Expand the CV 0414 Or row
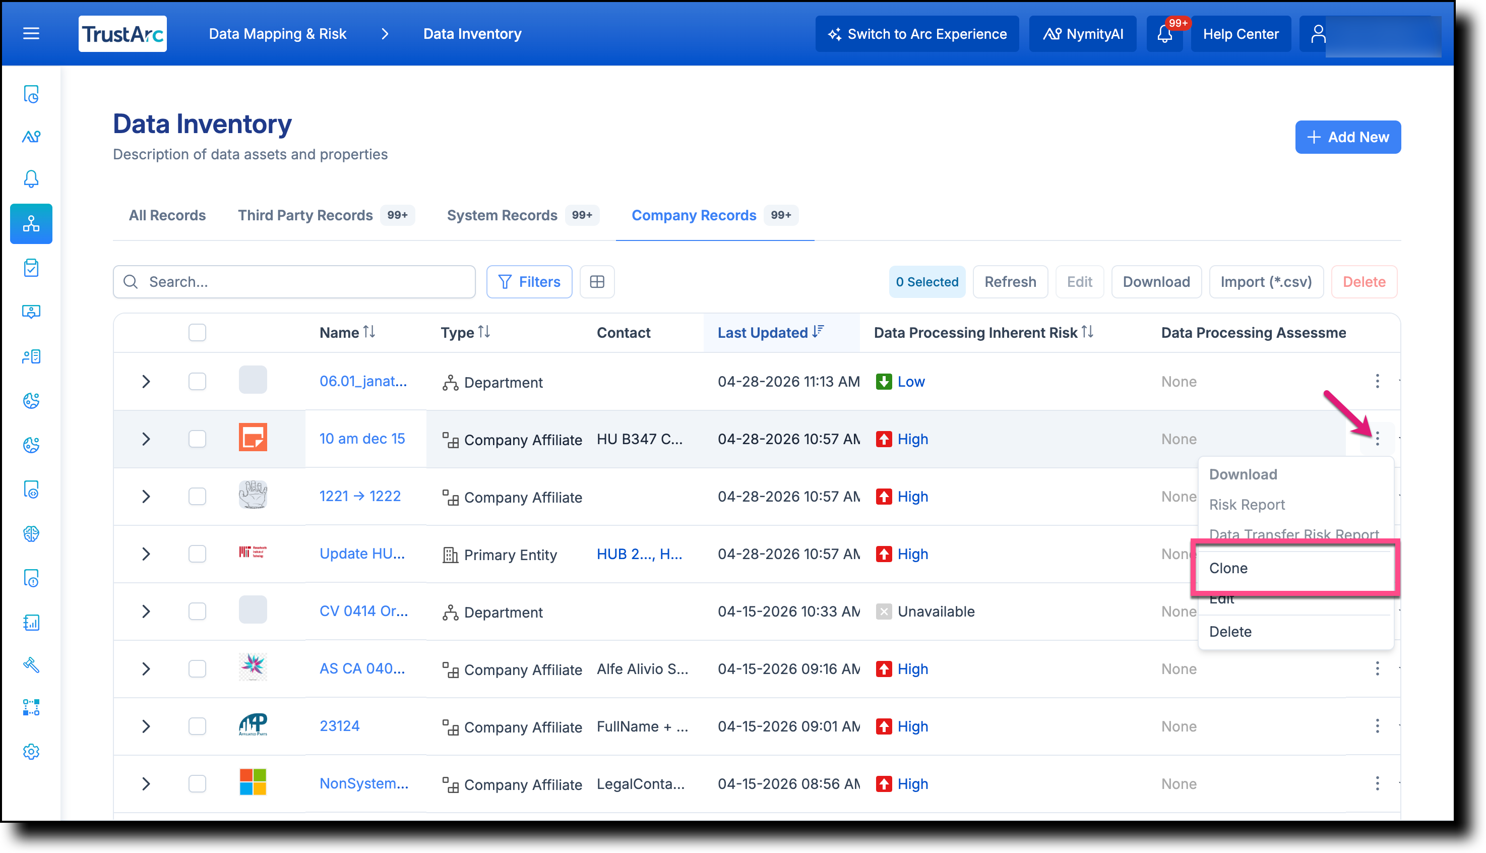Screen dimensions: 1486x853 pyautogui.click(x=146, y=611)
